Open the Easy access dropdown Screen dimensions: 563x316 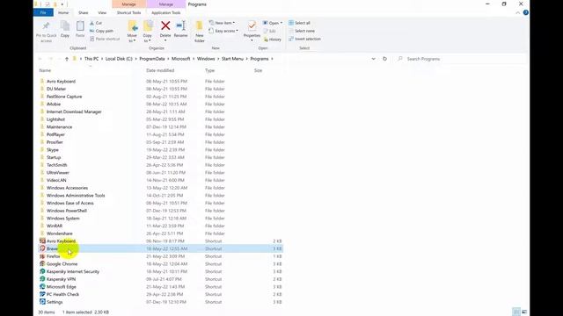[223, 31]
